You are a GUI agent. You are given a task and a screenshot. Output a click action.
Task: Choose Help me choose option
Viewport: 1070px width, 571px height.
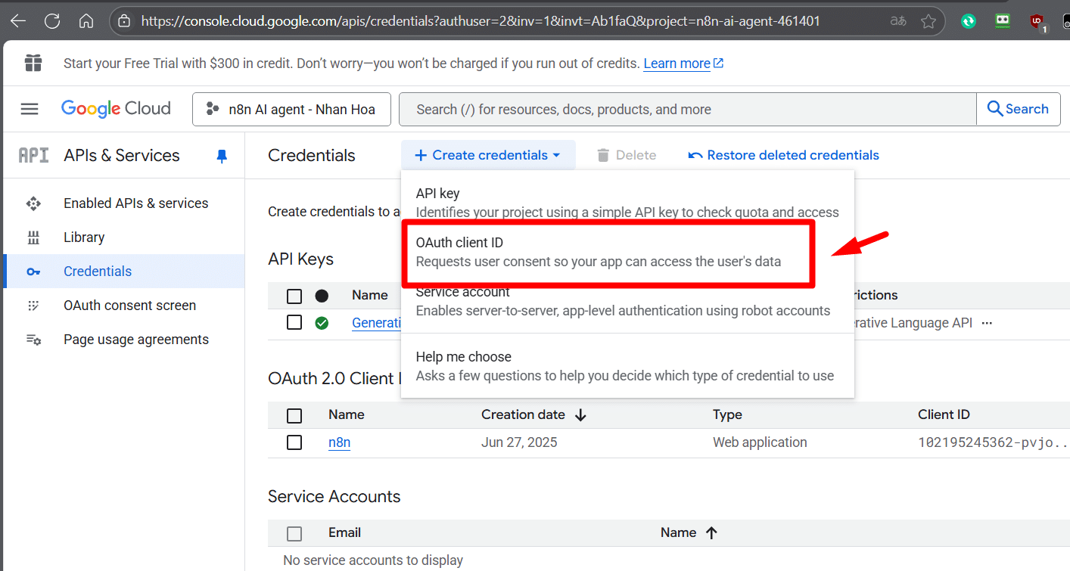coord(627,366)
